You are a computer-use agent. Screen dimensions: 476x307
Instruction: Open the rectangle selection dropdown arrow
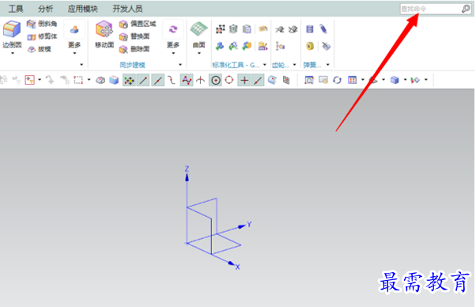tap(89, 80)
